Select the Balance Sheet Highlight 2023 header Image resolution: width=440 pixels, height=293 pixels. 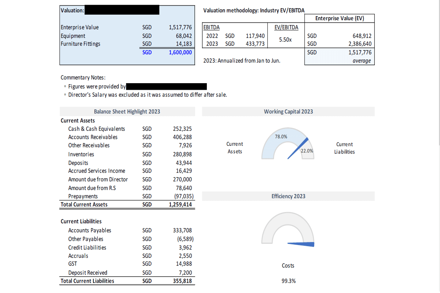click(x=127, y=111)
